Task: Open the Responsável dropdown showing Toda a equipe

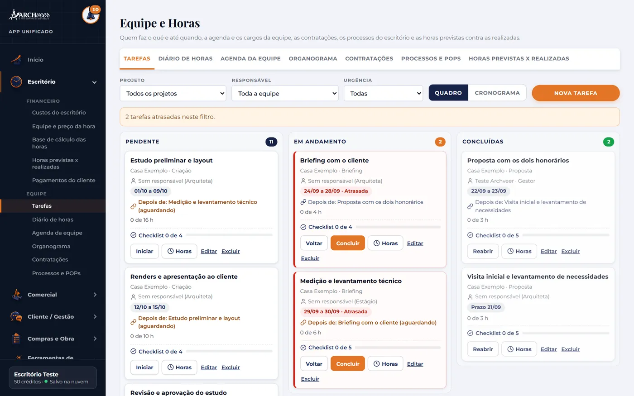Action: (x=285, y=93)
